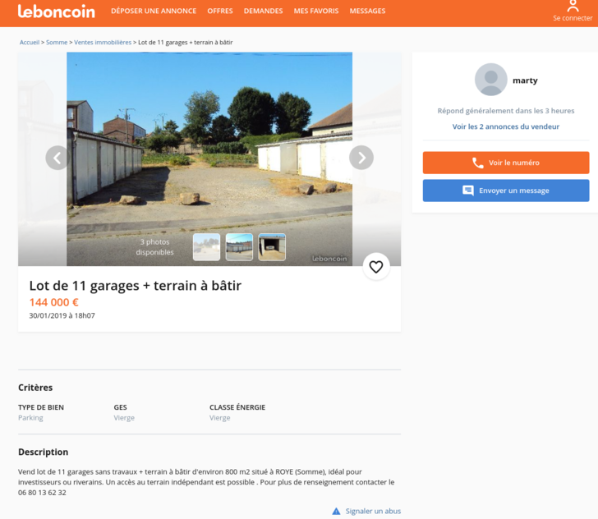Open Déposer une annonce menu
This screenshot has height=519, width=598.
tap(154, 11)
